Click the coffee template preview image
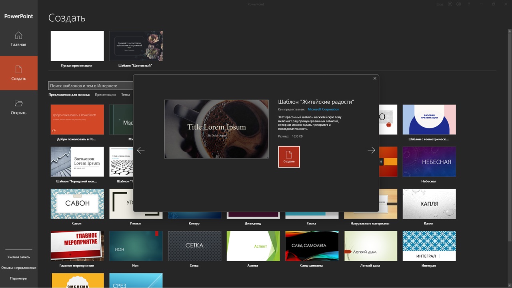 pyautogui.click(x=216, y=129)
